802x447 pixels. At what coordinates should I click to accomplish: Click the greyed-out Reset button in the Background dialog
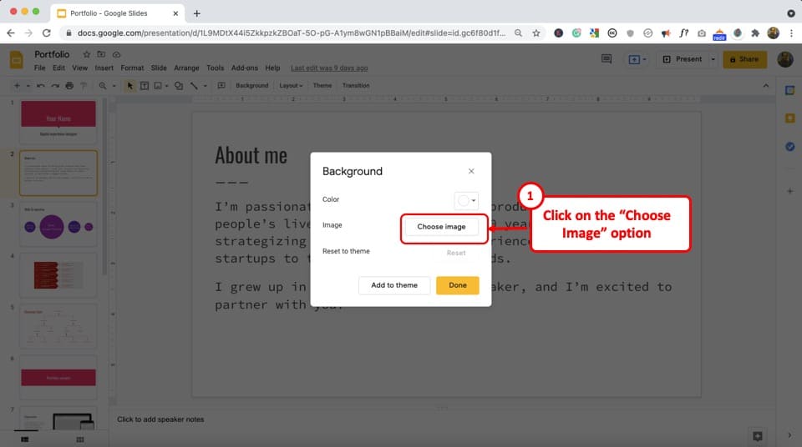click(456, 253)
